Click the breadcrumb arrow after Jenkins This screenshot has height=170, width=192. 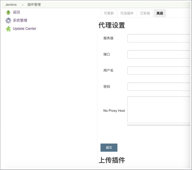(x=23, y=5)
